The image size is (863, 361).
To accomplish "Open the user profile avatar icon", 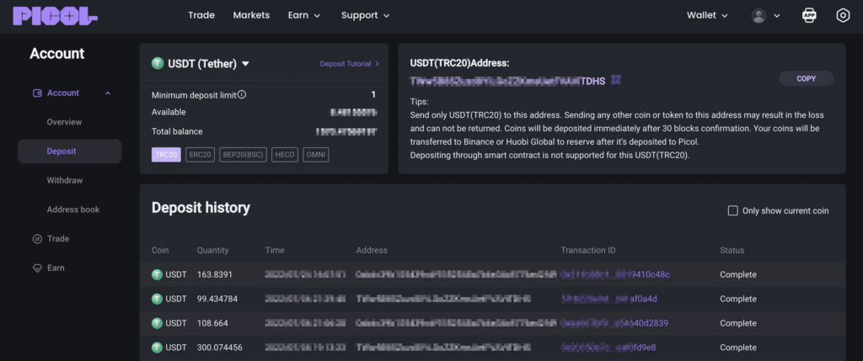I will (x=759, y=15).
